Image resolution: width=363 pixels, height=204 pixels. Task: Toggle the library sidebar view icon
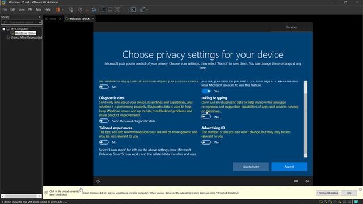(x=103, y=10)
